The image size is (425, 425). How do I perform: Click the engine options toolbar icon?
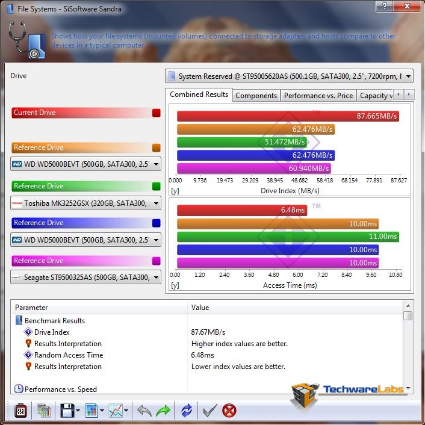(x=20, y=411)
